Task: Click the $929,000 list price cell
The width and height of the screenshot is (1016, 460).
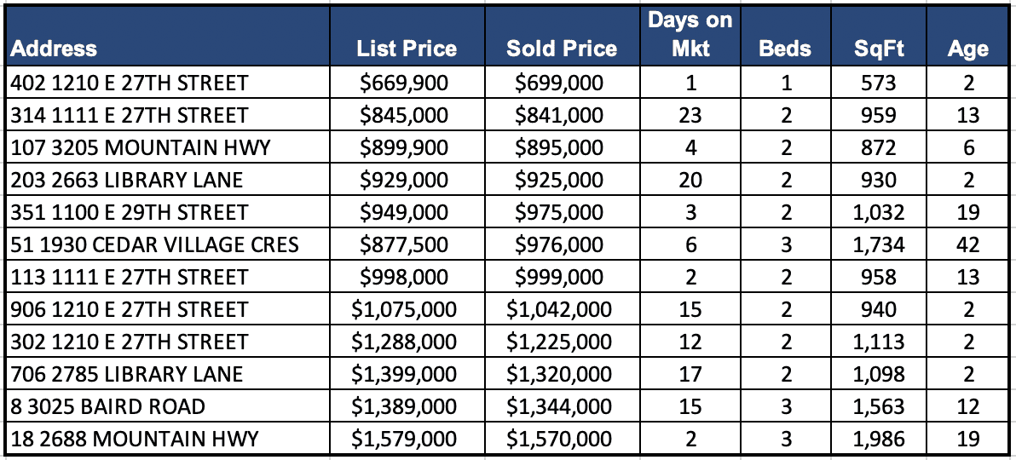Action: (x=407, y=180)
